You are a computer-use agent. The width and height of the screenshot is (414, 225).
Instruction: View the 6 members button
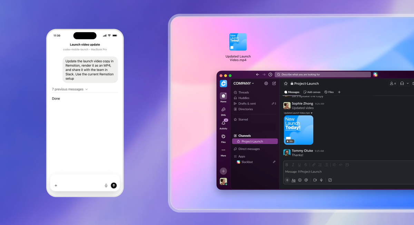click(x=393, y=84)
